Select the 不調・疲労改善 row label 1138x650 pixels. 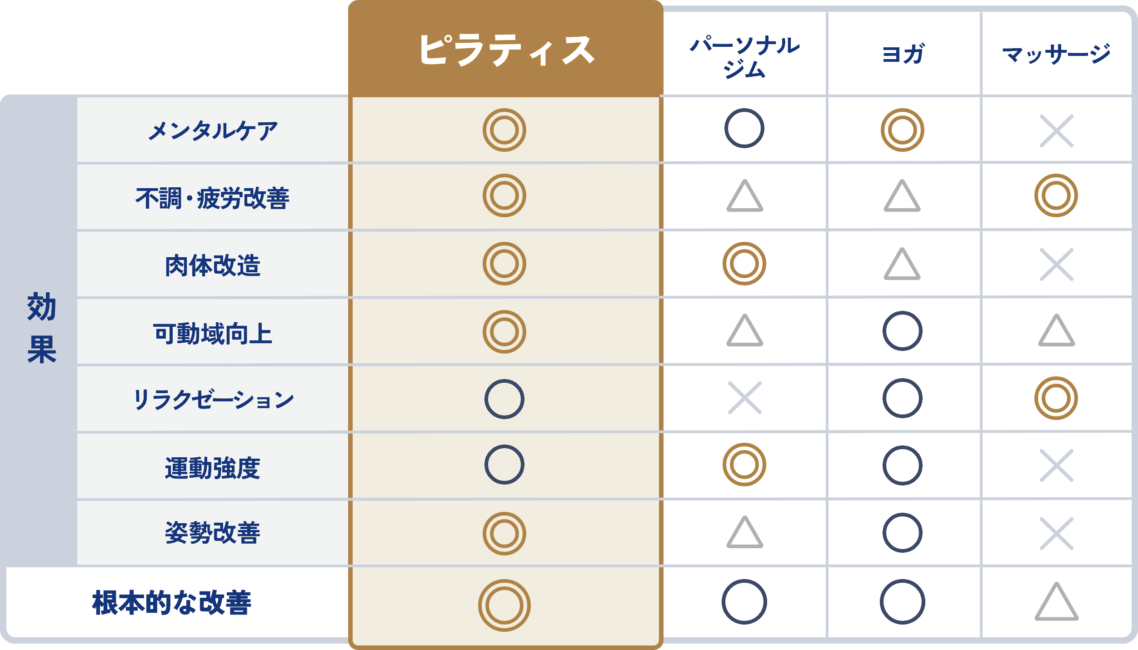pos(213,198)
